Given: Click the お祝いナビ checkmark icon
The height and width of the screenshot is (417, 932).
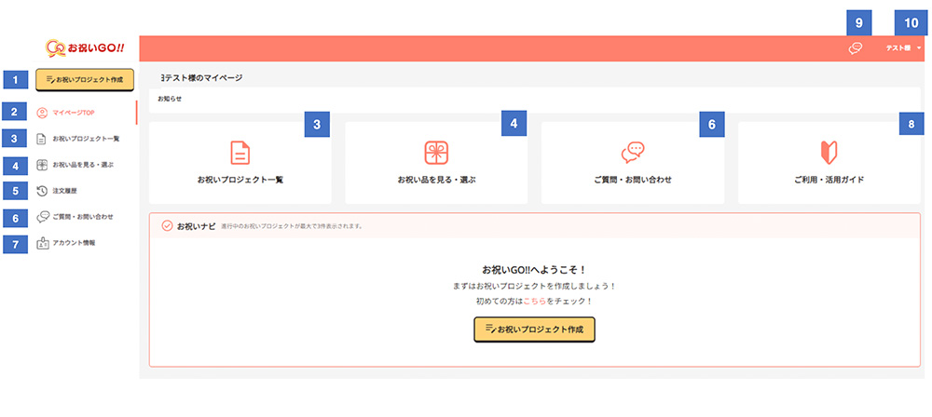Looking at the screenshot, I should 167,226.
